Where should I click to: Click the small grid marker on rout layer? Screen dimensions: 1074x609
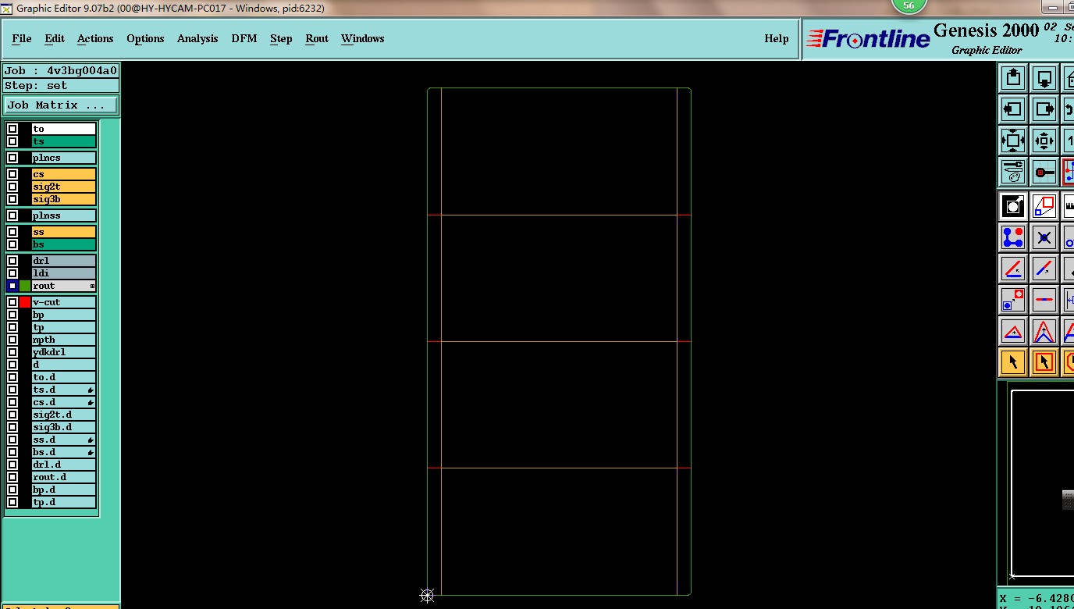[x=92, y=287]
